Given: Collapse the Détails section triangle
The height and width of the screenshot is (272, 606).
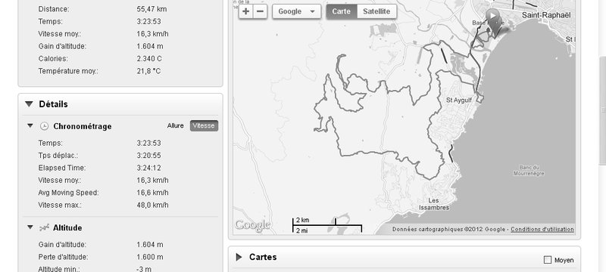Looking at the screenshot, I should pos(29,104).
